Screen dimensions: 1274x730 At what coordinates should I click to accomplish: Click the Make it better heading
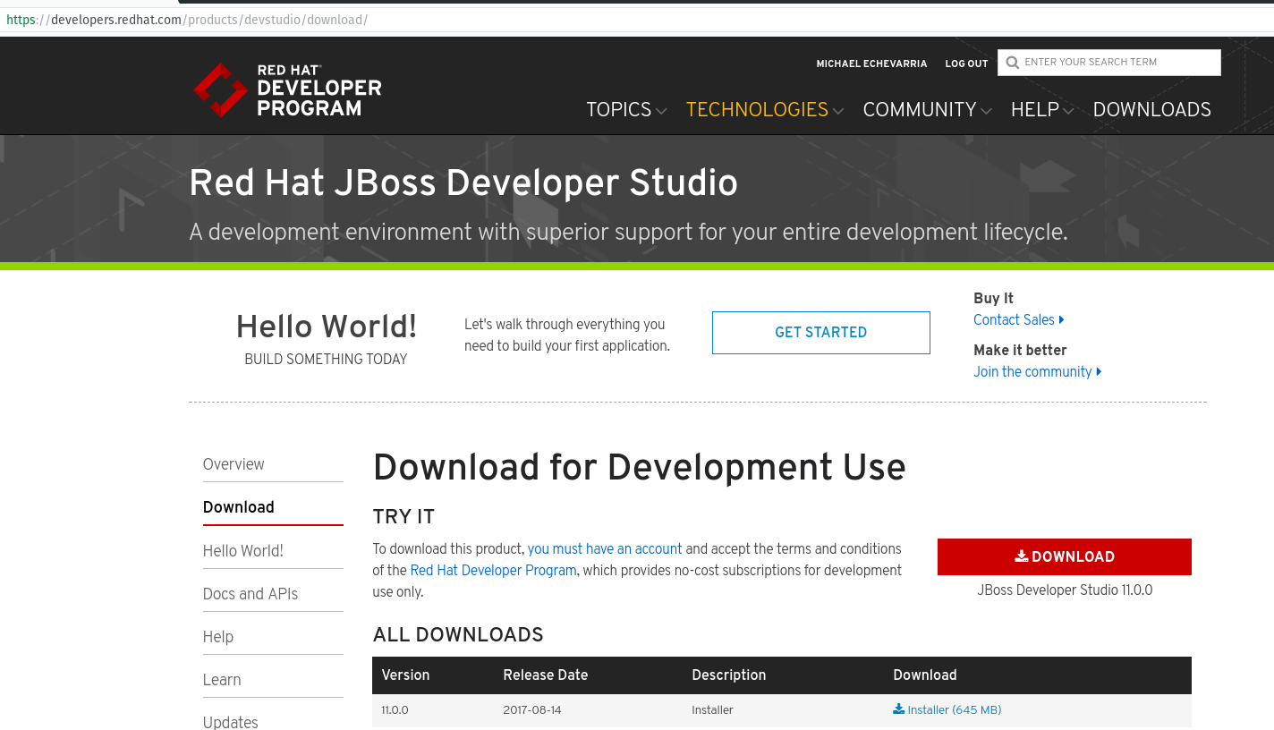[1020, 350]
